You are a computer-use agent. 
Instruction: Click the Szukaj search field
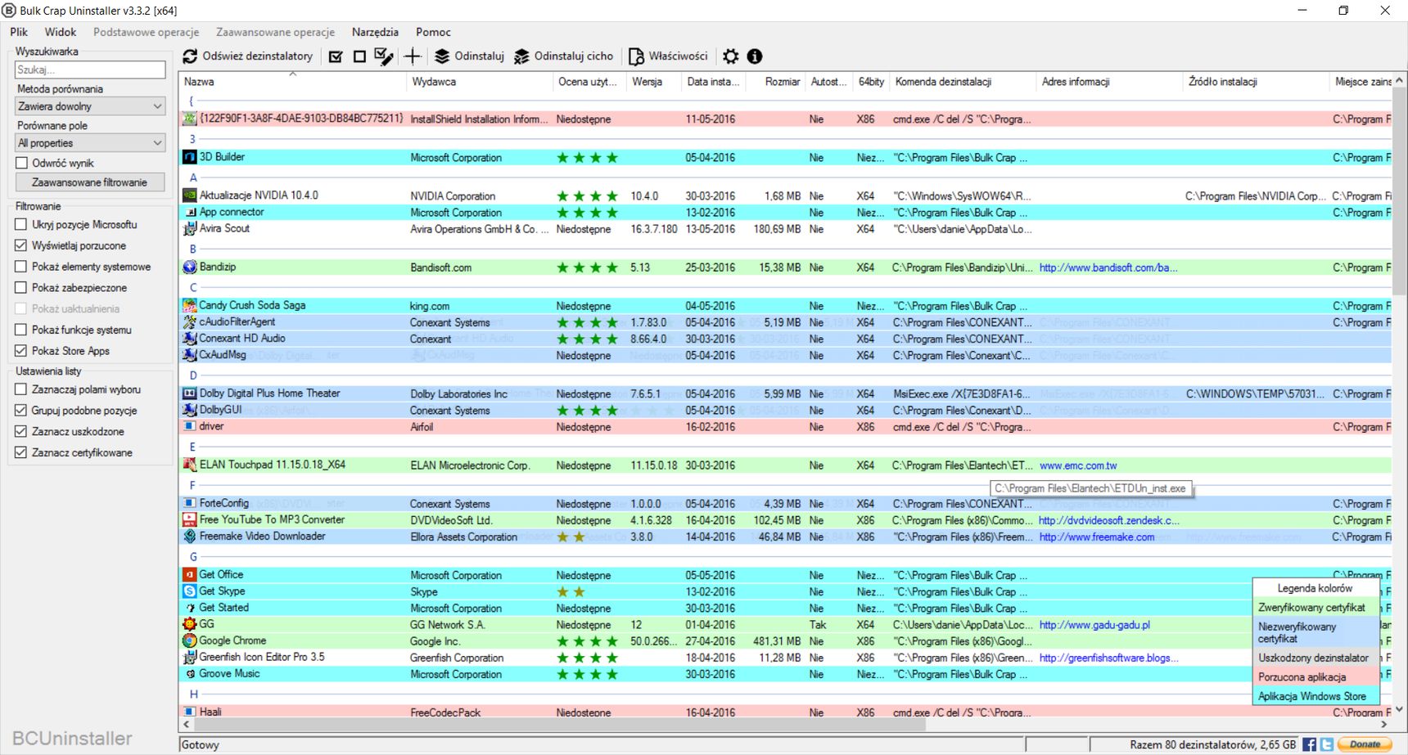tap(90, 70)
